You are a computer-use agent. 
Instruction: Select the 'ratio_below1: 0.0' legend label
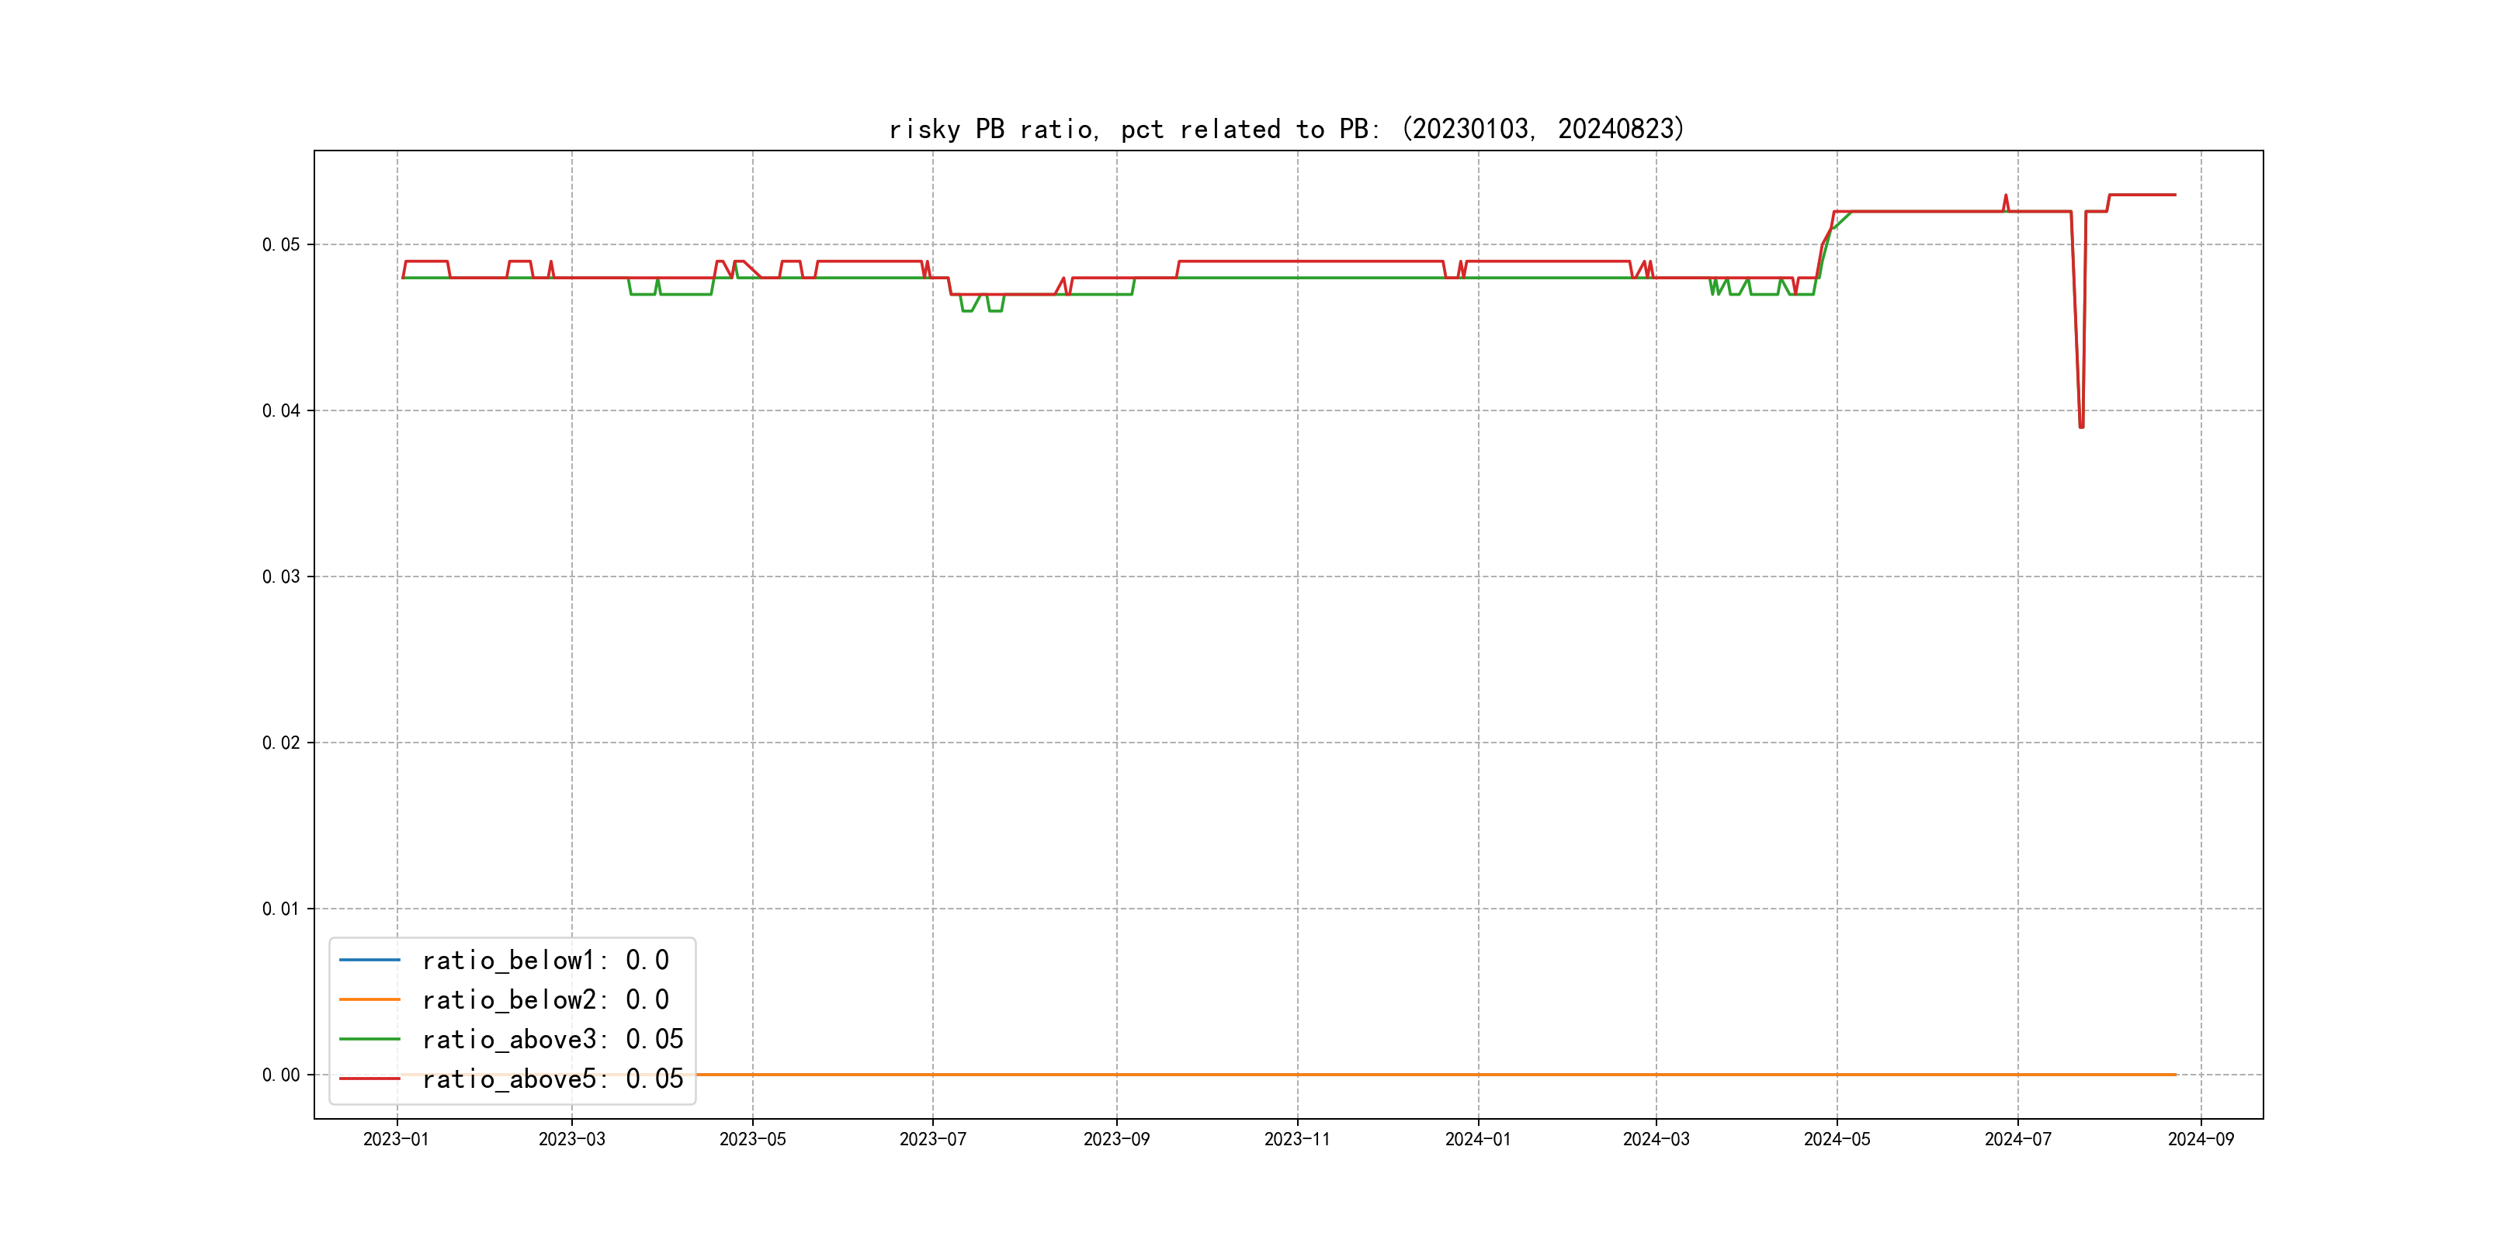545,961
